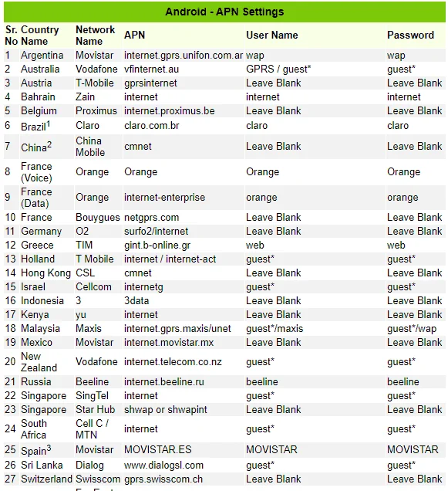Select the Bouygues network name
The image size is (448, 491).
click(x=98, y=217)
